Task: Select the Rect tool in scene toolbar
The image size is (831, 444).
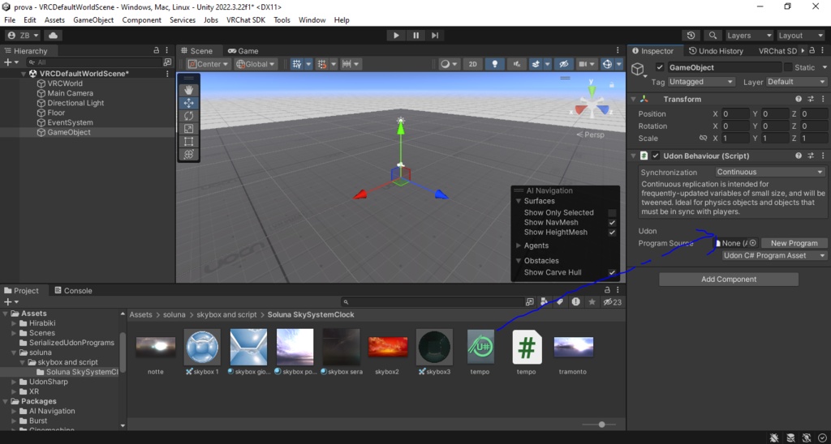Action: pos(188,141)
